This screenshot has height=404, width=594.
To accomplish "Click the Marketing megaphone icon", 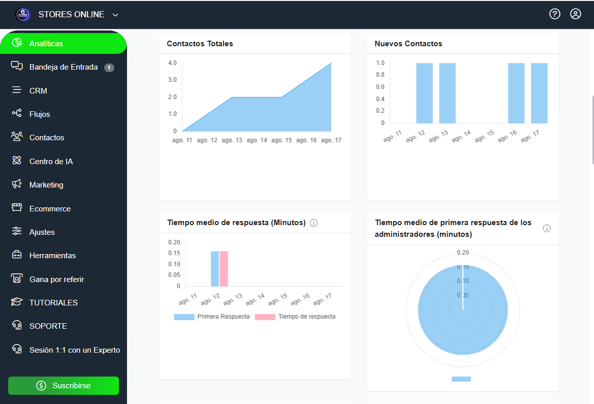I will point(17,184).
